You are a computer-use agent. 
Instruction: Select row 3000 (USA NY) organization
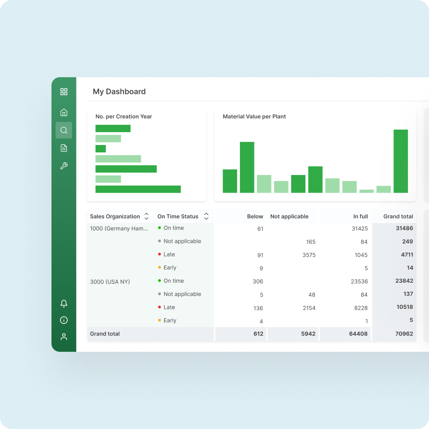(x=110, y=282)
